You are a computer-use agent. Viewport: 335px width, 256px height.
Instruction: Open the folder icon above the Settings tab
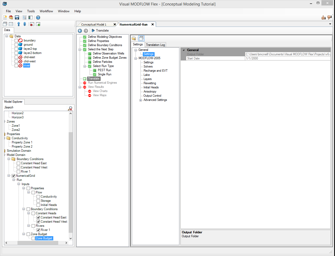tap(134, 38)
